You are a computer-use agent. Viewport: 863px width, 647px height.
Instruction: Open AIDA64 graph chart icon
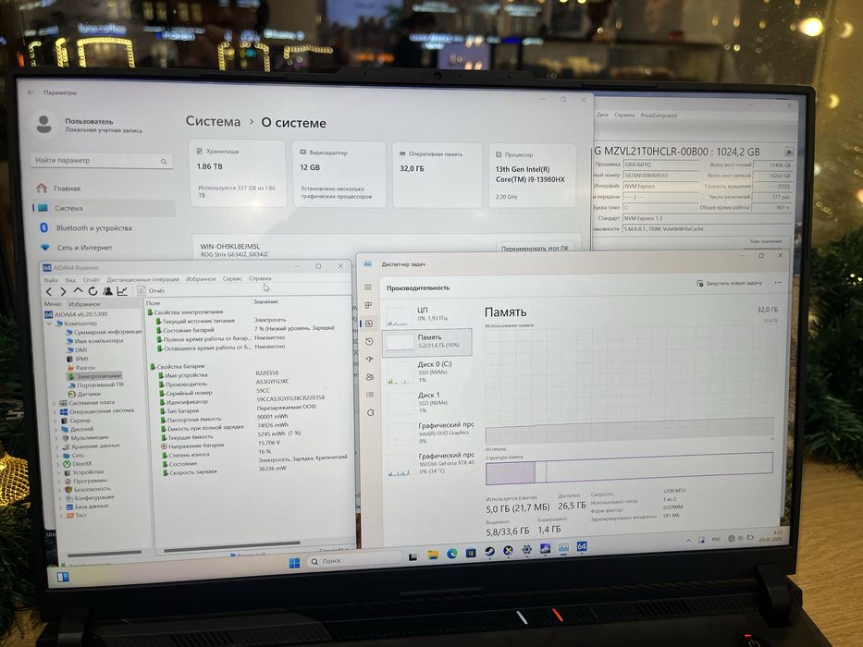pyautogui.click(x=122, y=290)
